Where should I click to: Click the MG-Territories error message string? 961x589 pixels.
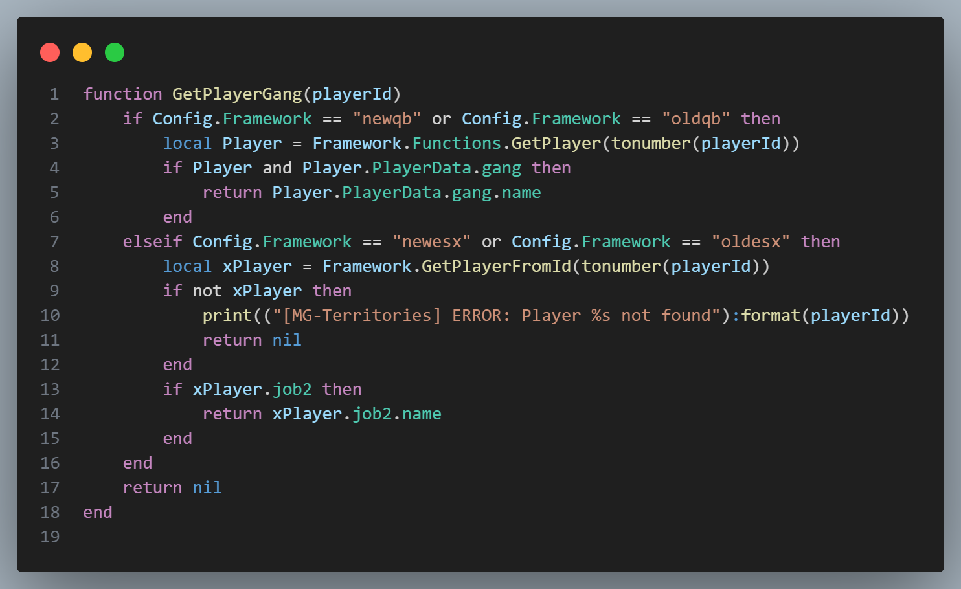click(x=496, y=316)
